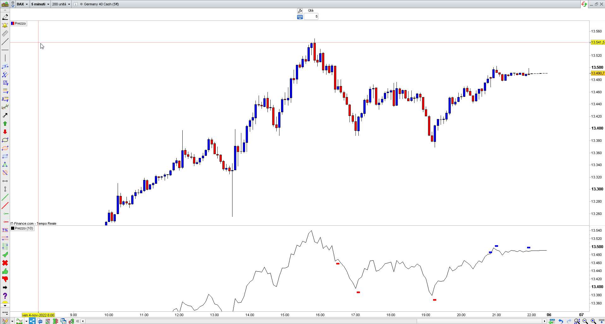Place a red thumbs-down marker
Viewport: 605px width, 324px height.
point(5,279)
